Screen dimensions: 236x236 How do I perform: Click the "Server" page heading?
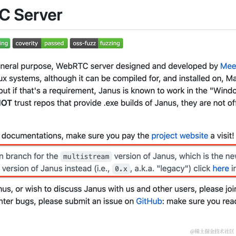tap(38, 15)
